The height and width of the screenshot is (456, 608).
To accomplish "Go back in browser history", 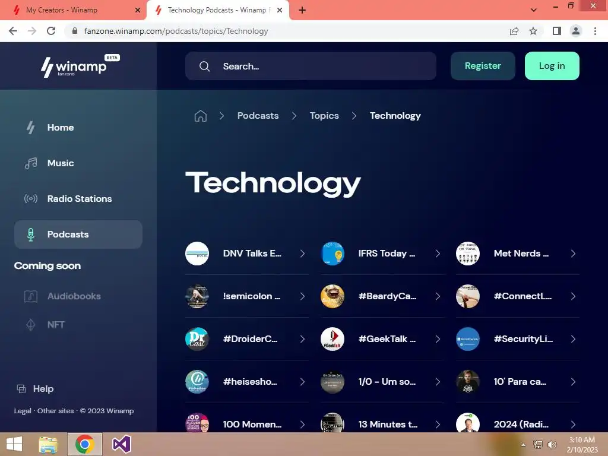I will point(13,31).
